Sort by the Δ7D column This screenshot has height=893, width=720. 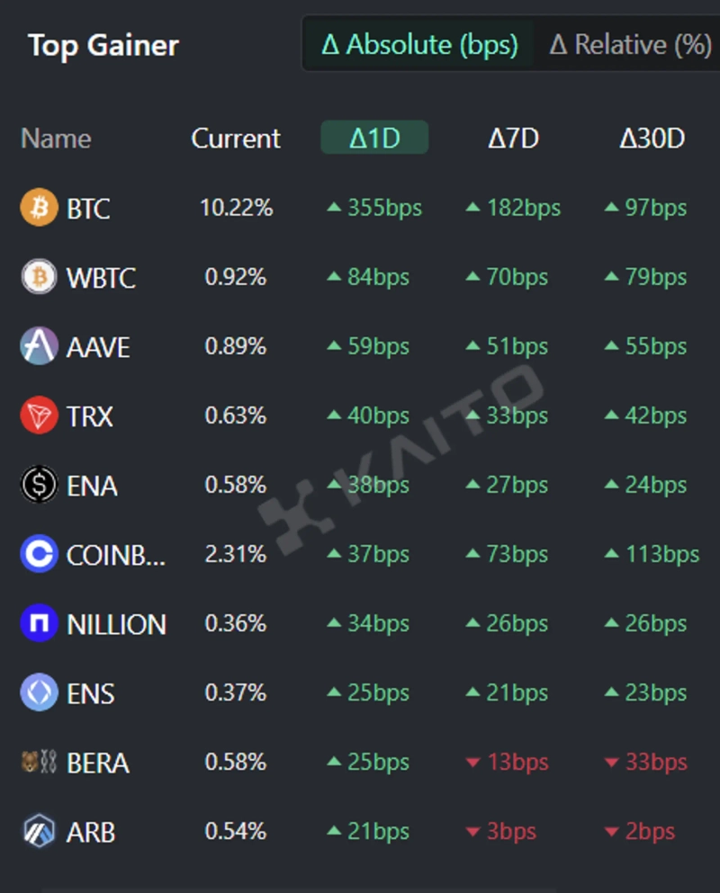pyautogui.click(x=513, y=138)
